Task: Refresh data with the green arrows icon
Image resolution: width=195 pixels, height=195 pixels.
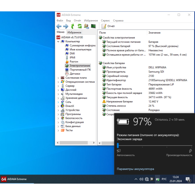Action: (x=80, y=26)
